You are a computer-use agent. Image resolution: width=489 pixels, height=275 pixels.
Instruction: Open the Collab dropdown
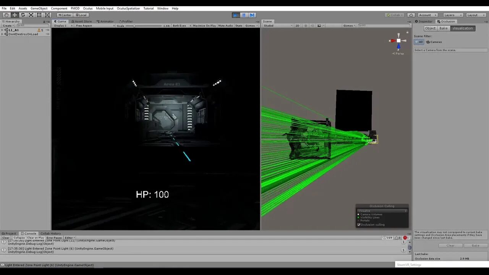[x=395, y=15]
